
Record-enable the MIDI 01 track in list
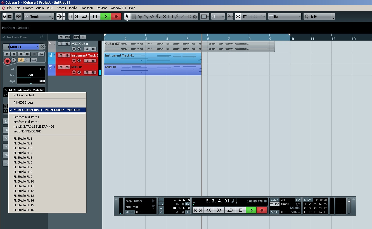74,73
